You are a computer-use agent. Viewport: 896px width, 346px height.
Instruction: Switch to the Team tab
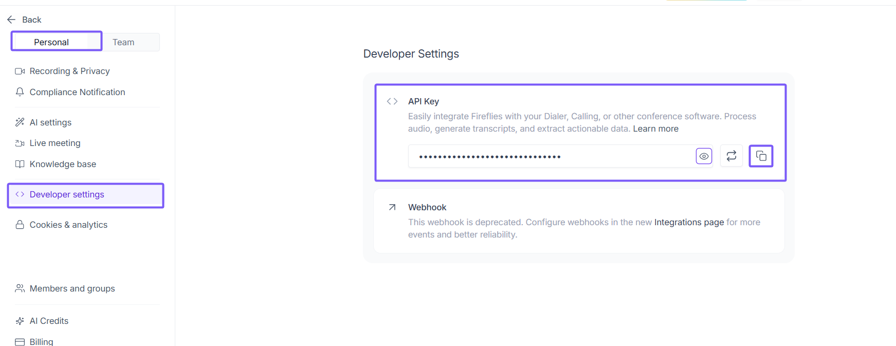tap(123, 42)
